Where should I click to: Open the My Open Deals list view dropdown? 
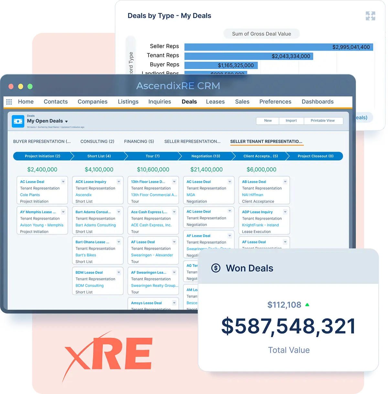[x=66, y=121]
